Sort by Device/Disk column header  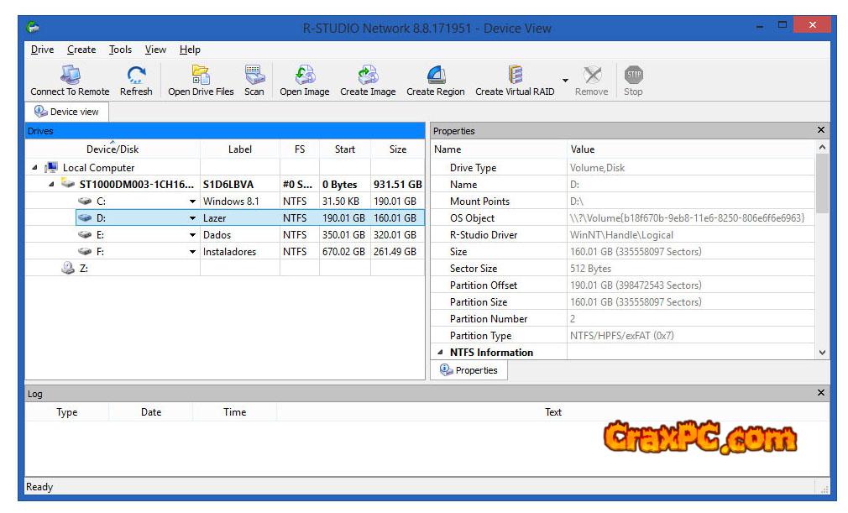113,149
